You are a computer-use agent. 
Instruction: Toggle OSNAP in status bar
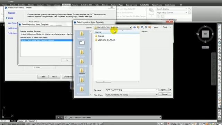58,124
